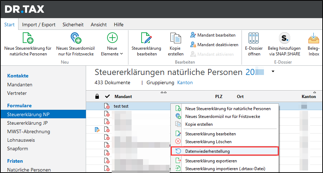This screenshot has width=323, height=173.
Task: Choose Neues Steuerdomizil nur für Fristzwecke in context menu
Action: pos(225,117)
